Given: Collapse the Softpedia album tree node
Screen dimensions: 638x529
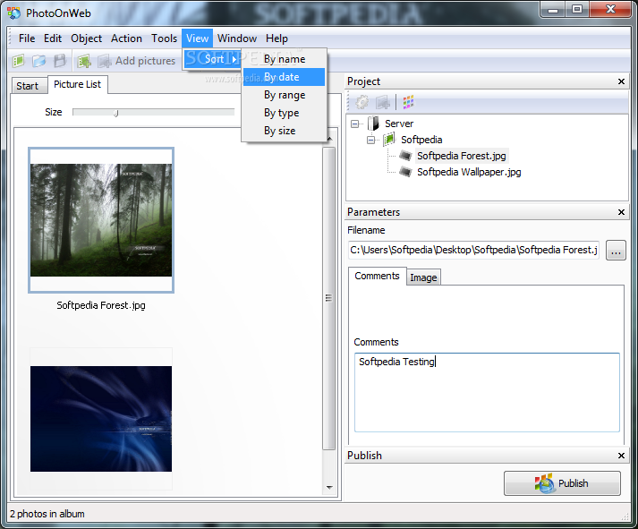Looking at the screenshot, I should point(371,140).
